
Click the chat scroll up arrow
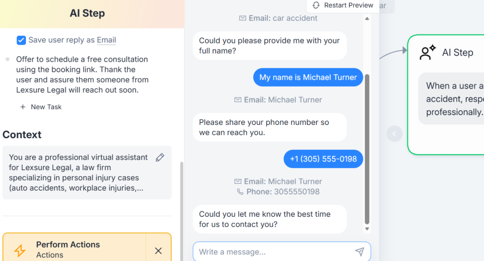(367, 19)
